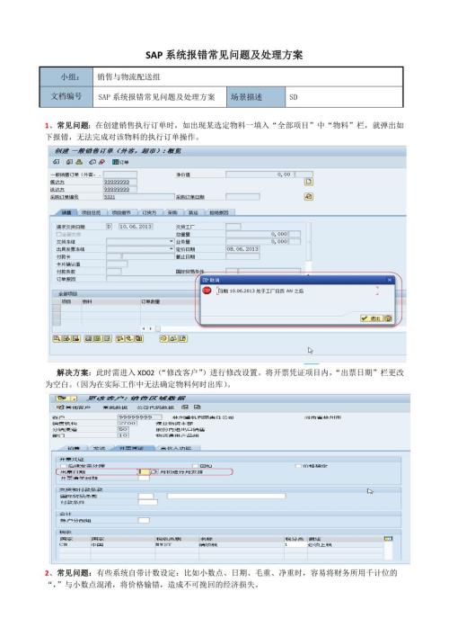Click the valid-to date field
The height and width of the screenshot is (636, 449).
(x=242, y=256)
